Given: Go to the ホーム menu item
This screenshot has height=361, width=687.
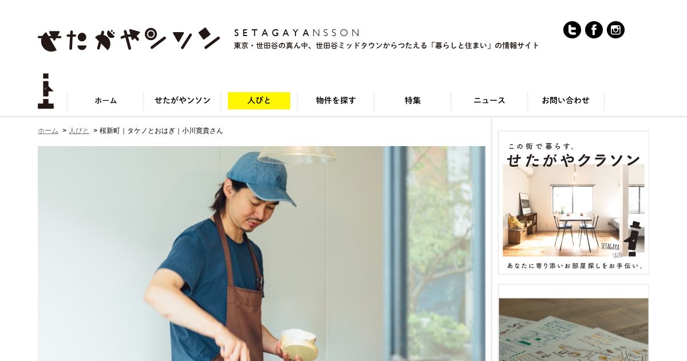Looking at the screenshot, I should click(105, 101).
